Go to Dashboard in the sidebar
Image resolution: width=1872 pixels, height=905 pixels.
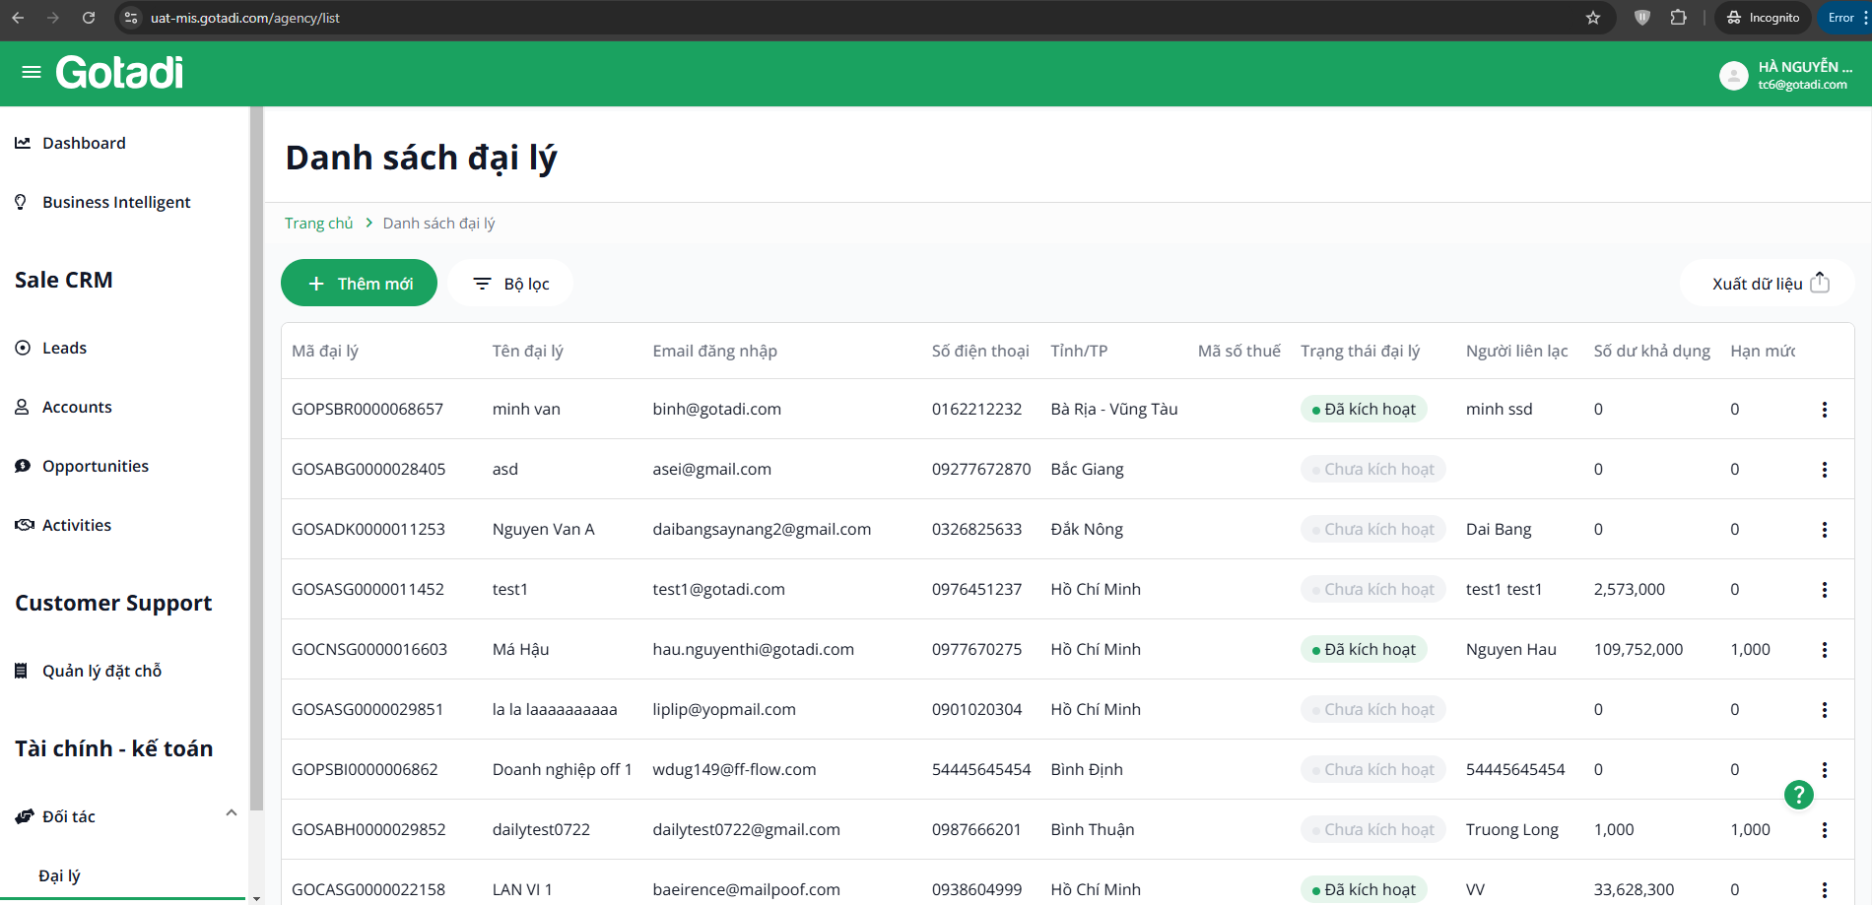pos(84,143)
